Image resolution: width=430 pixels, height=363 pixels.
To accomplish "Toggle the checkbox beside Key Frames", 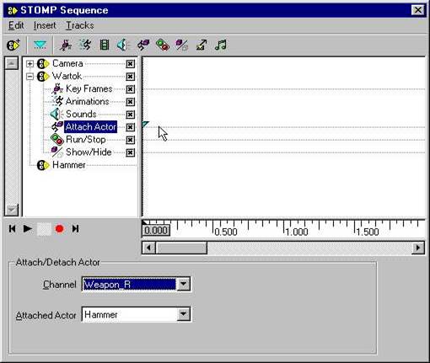I will 130,89.
